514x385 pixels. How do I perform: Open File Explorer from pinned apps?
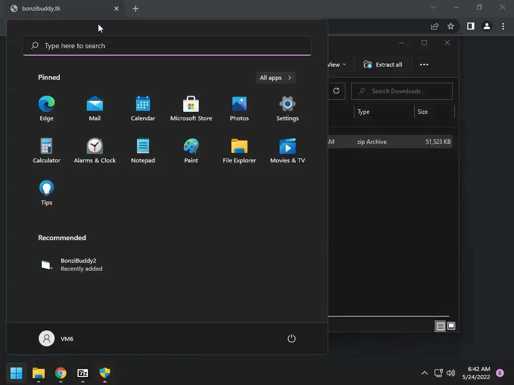click(239, 150)
